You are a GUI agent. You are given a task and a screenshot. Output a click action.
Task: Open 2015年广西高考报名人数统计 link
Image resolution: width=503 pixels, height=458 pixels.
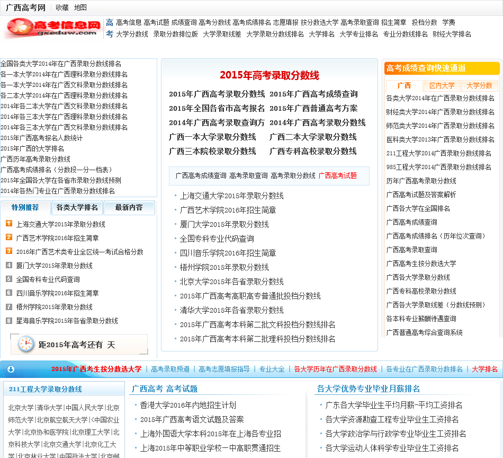(41, 138)
